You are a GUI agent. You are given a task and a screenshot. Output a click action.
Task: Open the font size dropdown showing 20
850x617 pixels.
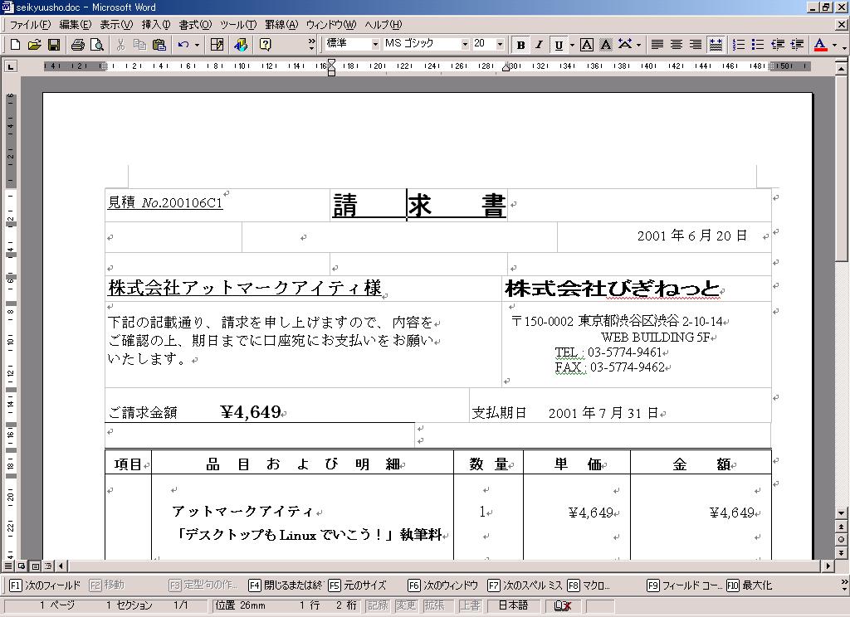tap(500, 45)
